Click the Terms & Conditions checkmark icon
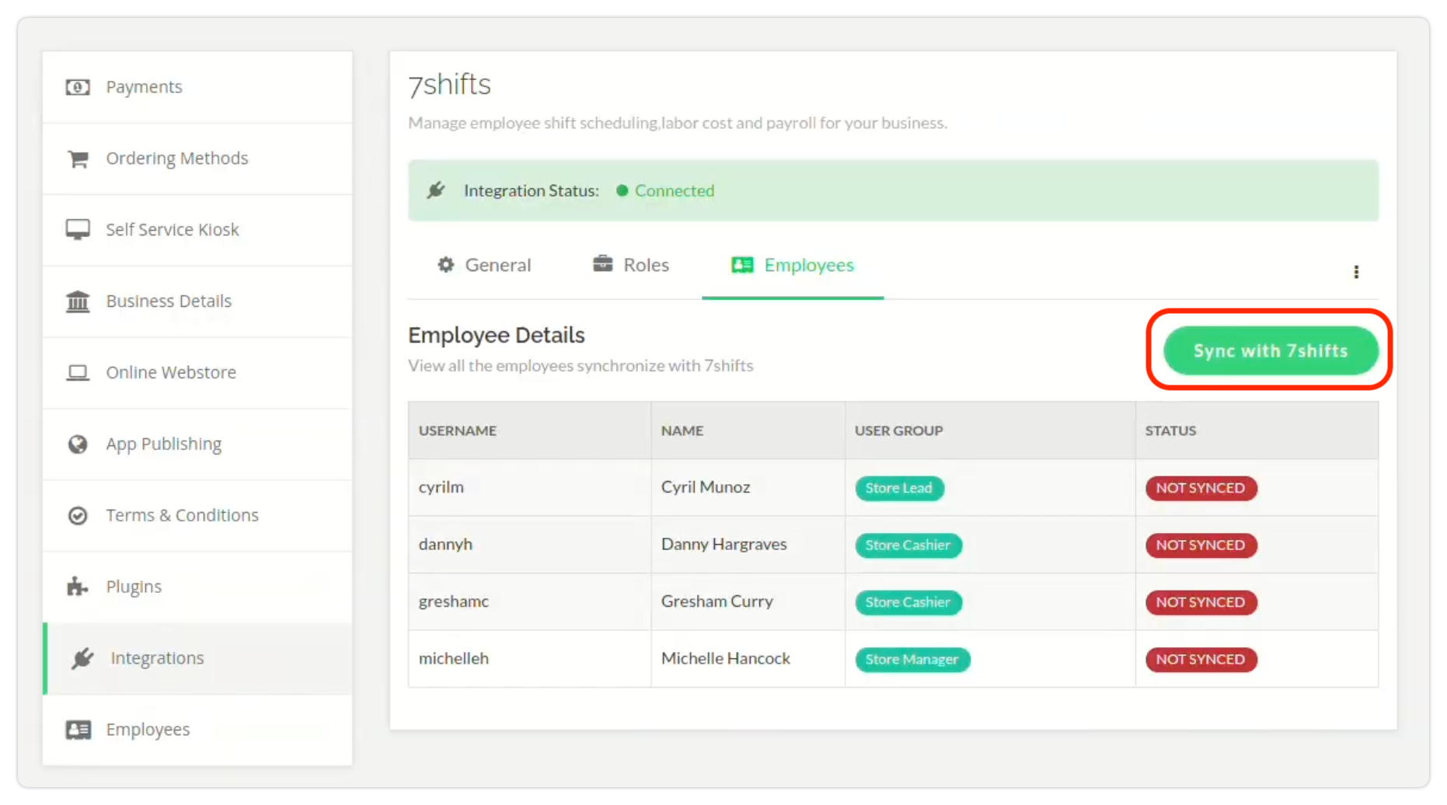The height and width of the screenshot is (805, 1447). point(78,516)
